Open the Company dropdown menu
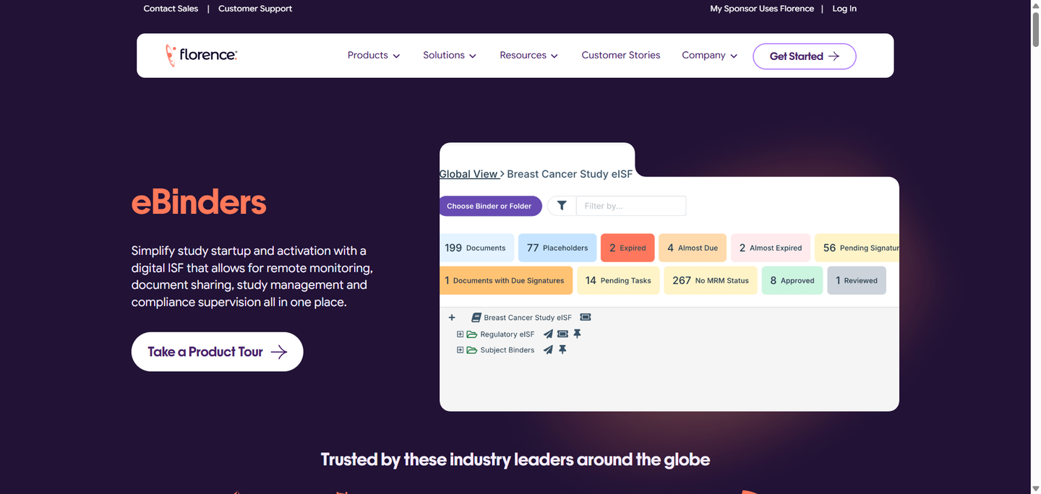This screenshot has height=494, width=1041. [710, 56]
